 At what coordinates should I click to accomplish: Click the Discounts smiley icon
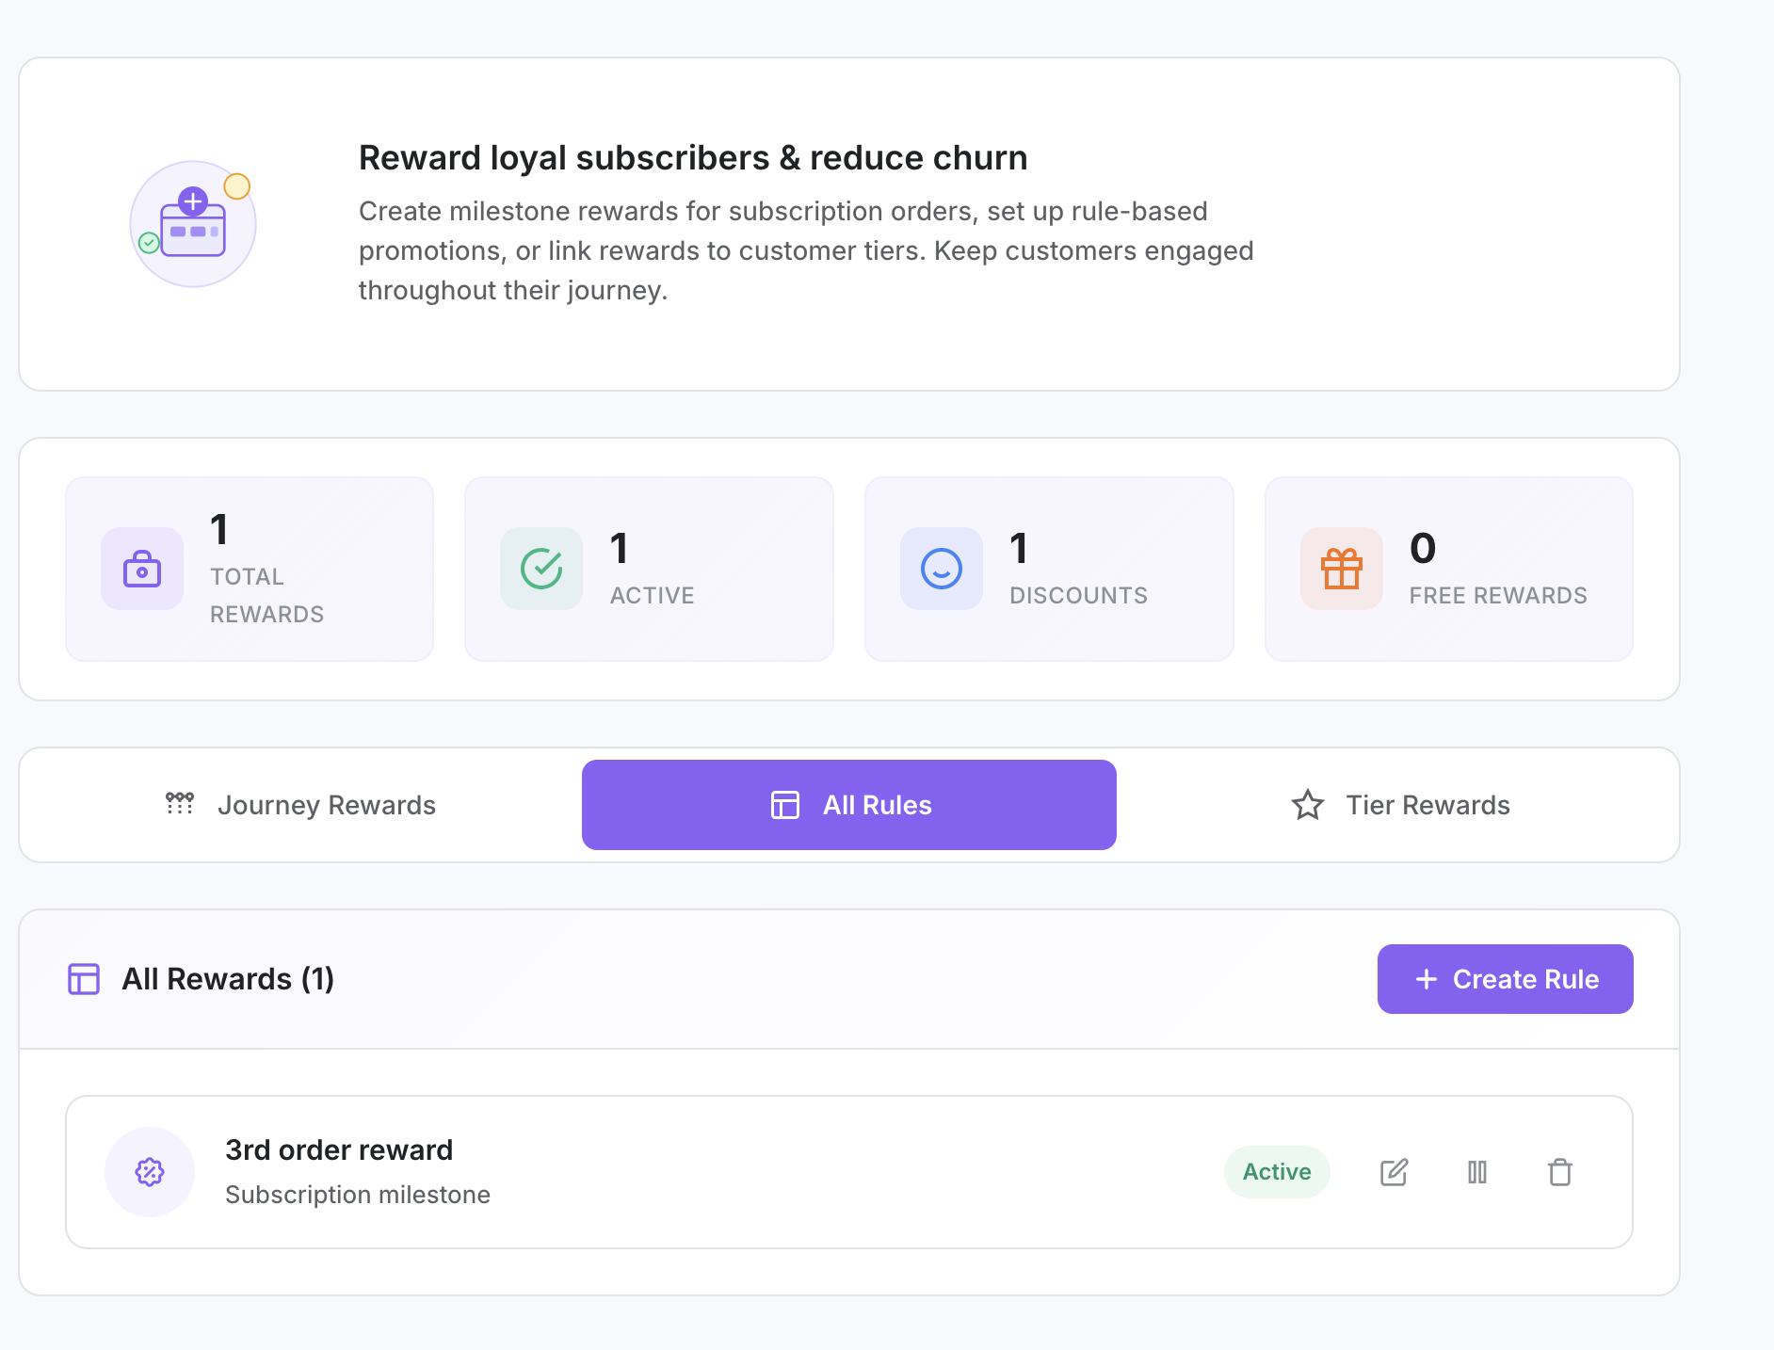pyautogui.click(x=942, y=569)
